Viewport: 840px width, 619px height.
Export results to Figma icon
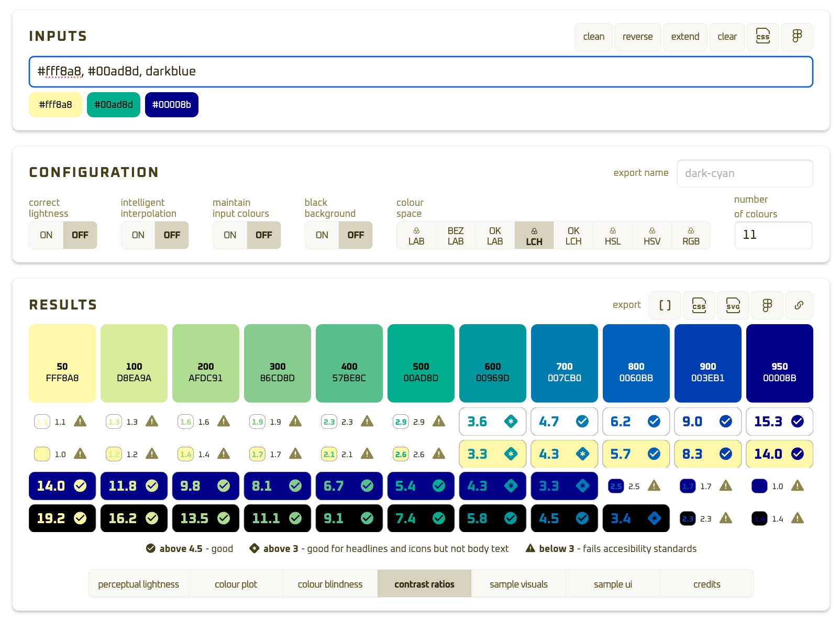(x=767, y=305)
